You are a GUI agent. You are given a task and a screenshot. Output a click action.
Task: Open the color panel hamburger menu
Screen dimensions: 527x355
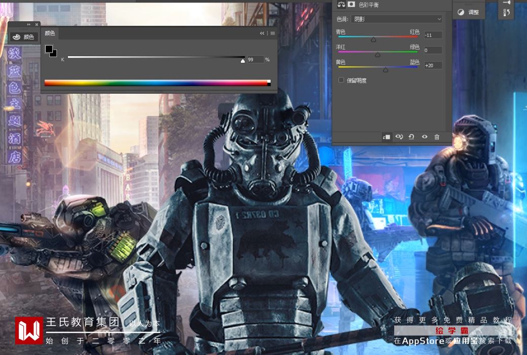(x=273, y=33)
